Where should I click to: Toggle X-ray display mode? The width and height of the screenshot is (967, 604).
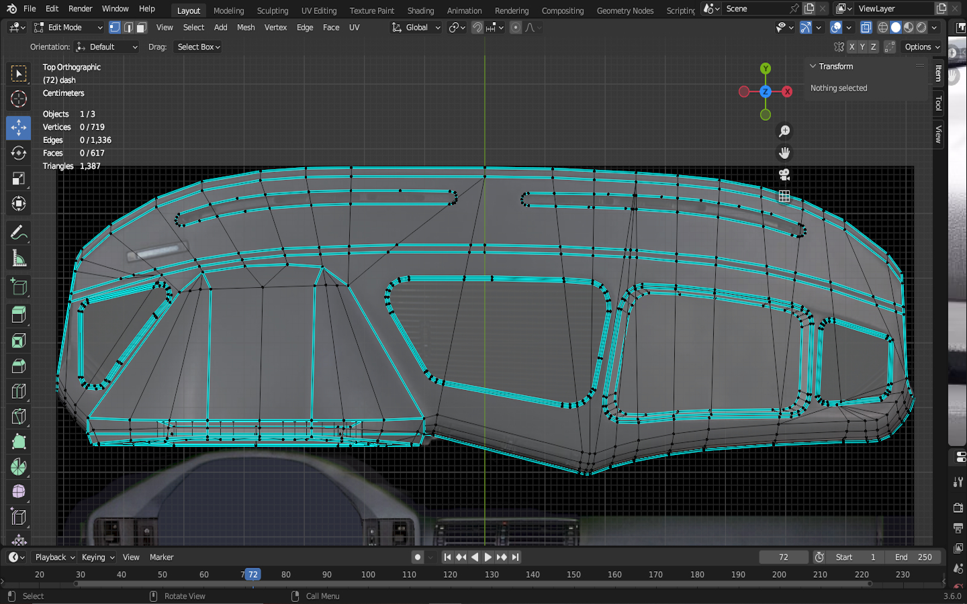[866, 28]
